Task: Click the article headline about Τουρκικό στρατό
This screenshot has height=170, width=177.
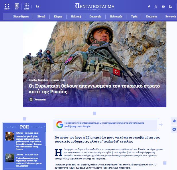Action: (94, 89)
